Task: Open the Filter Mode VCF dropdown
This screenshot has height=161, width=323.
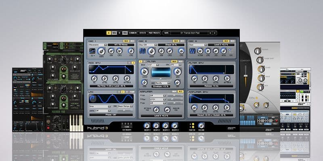Action: click(x=153, y=65)
